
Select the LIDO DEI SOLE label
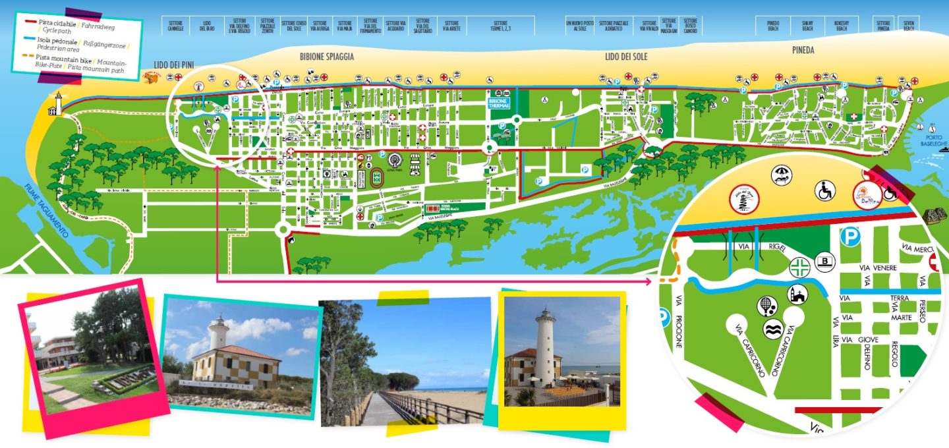[x=626, y=57]
